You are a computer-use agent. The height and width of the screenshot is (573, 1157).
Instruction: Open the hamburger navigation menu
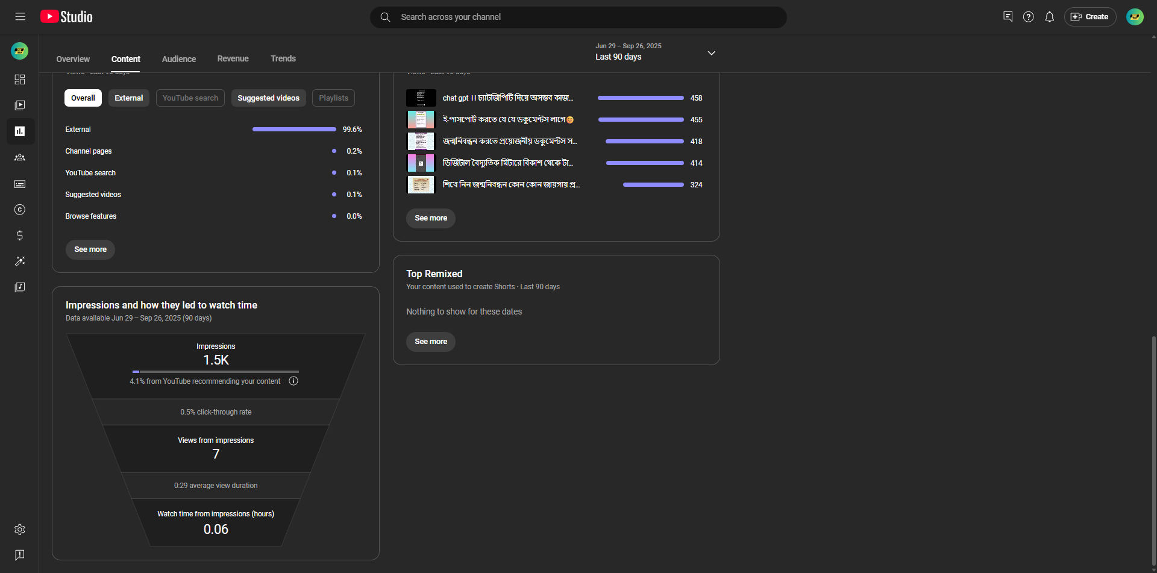[x=20, y=17]
